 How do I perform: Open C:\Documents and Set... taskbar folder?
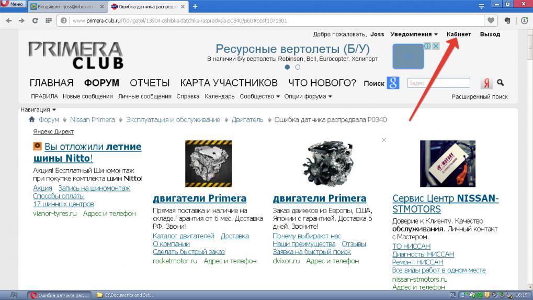point(126,295)
